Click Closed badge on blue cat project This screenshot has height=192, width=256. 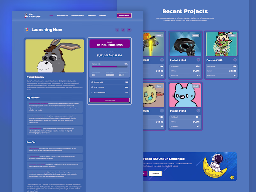(x=196, y=86)
